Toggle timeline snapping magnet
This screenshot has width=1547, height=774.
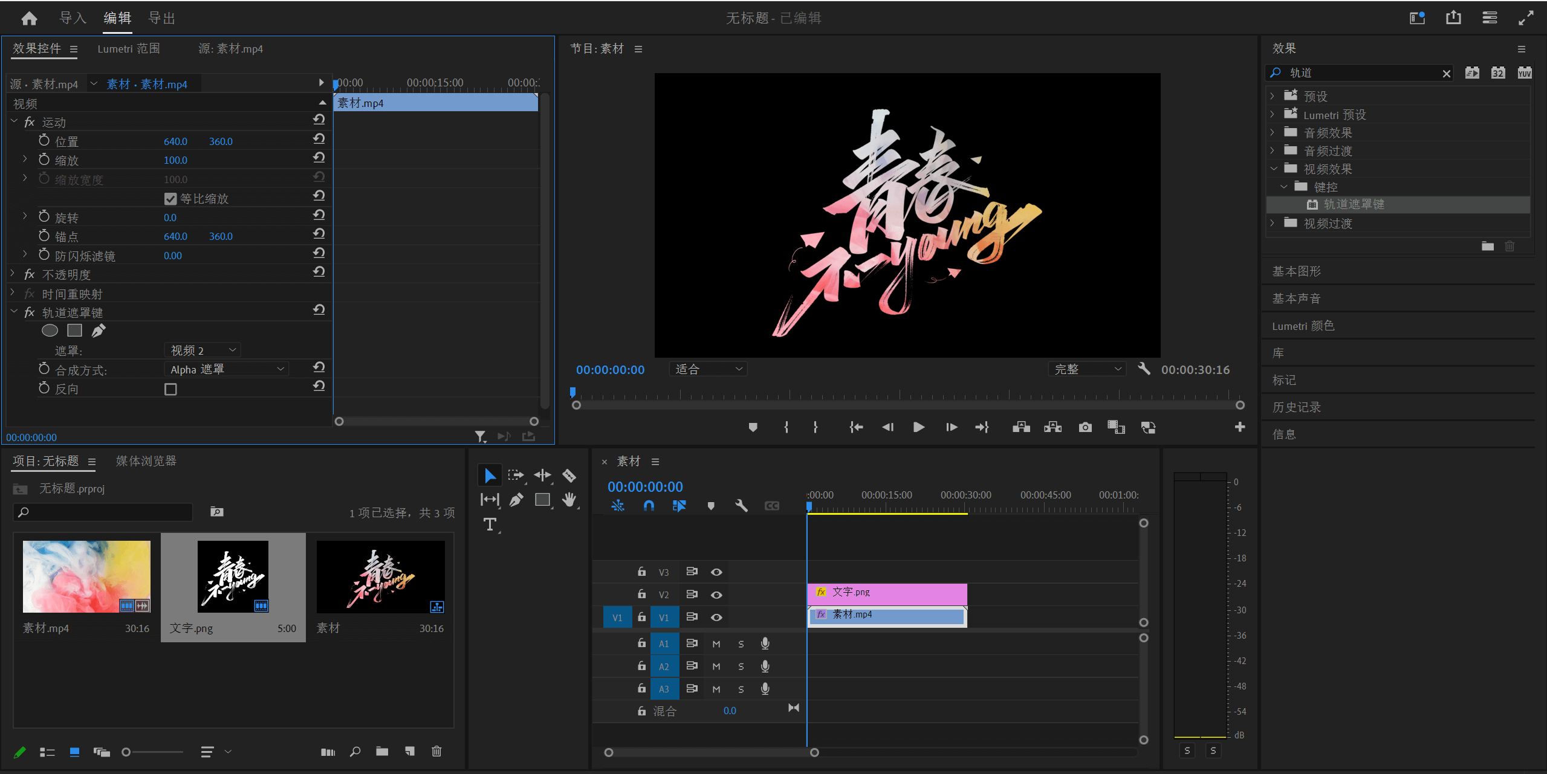coord(649,506)
